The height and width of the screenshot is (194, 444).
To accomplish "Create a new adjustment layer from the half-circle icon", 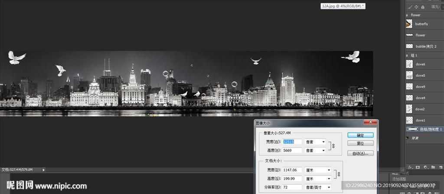I will pyautogui.click(x=425, y=168).
